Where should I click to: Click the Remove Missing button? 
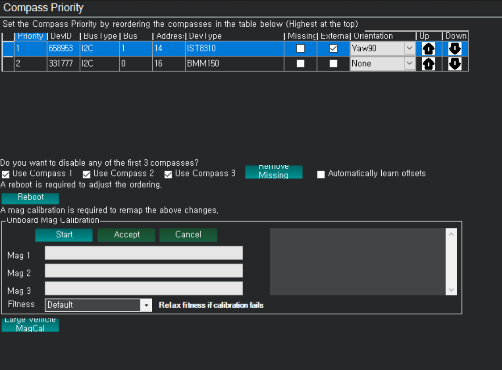pos(274,172)
